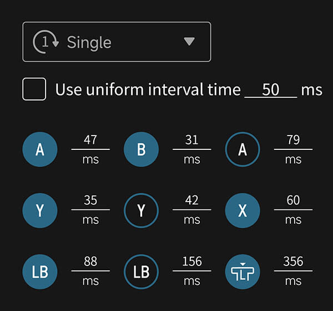Edit the 79 ms delay value
This screenshot has width=333, height=311.
(x=293, y=140)
